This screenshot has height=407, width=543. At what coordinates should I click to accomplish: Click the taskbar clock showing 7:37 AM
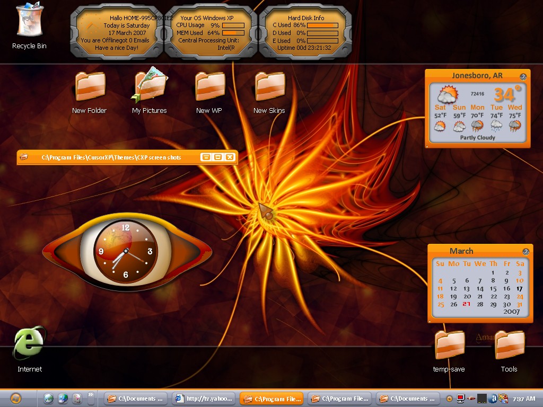(x=523, y=399)
